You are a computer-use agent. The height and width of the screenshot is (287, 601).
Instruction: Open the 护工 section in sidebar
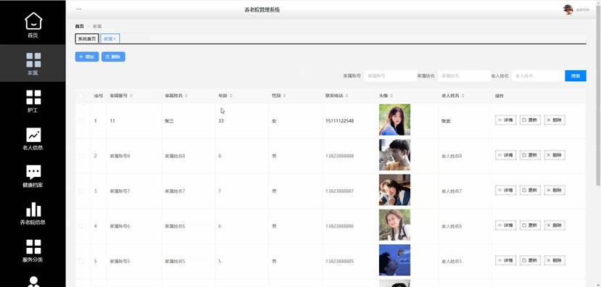[x=33, y=101]
